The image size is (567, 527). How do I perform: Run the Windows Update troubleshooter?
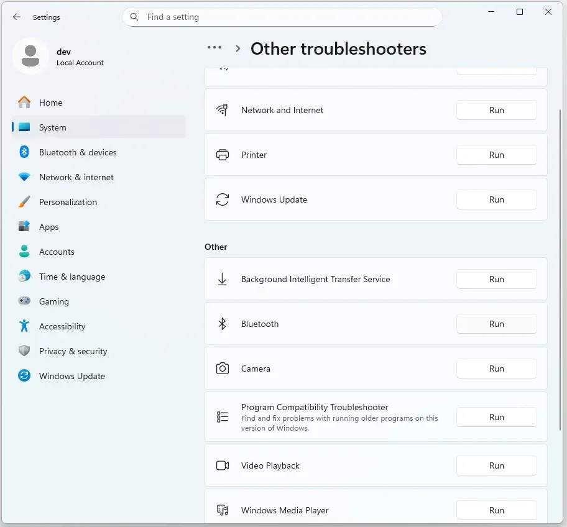(497, 200)
